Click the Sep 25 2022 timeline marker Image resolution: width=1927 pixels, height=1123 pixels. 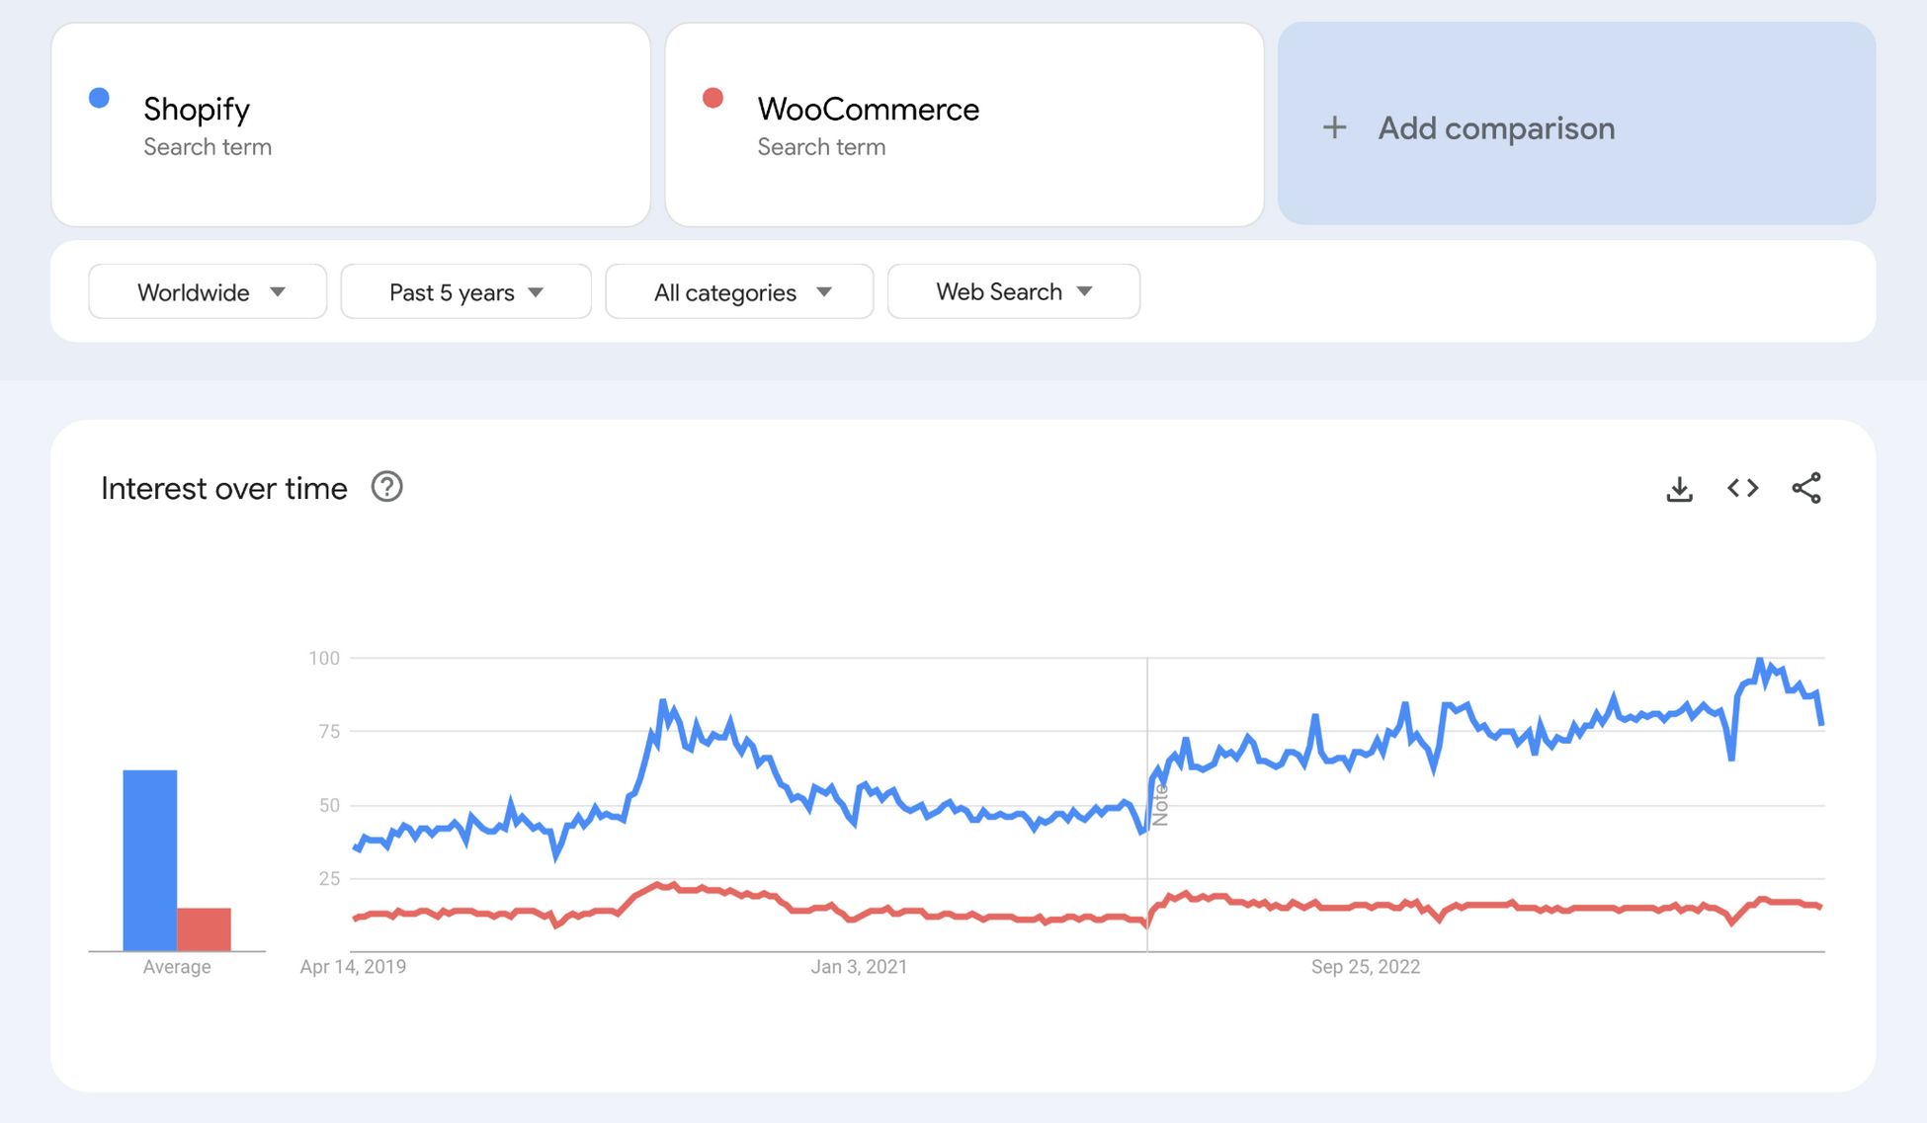pyautogui.click(x=1367, y=963)
